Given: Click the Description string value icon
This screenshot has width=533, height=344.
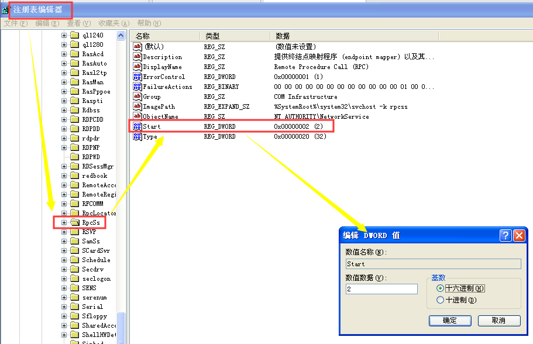Looking at the screenshot, I should click(137, 56).
